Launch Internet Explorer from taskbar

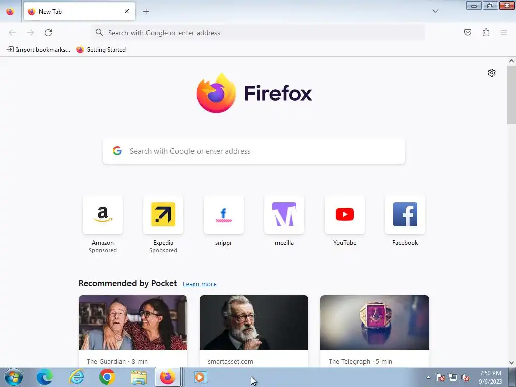pos(76,377)
